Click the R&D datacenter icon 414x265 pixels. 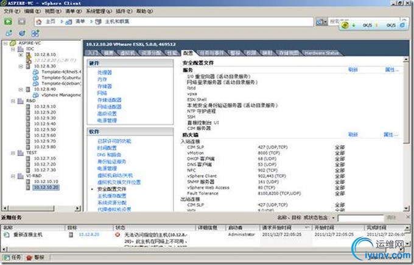21,101
